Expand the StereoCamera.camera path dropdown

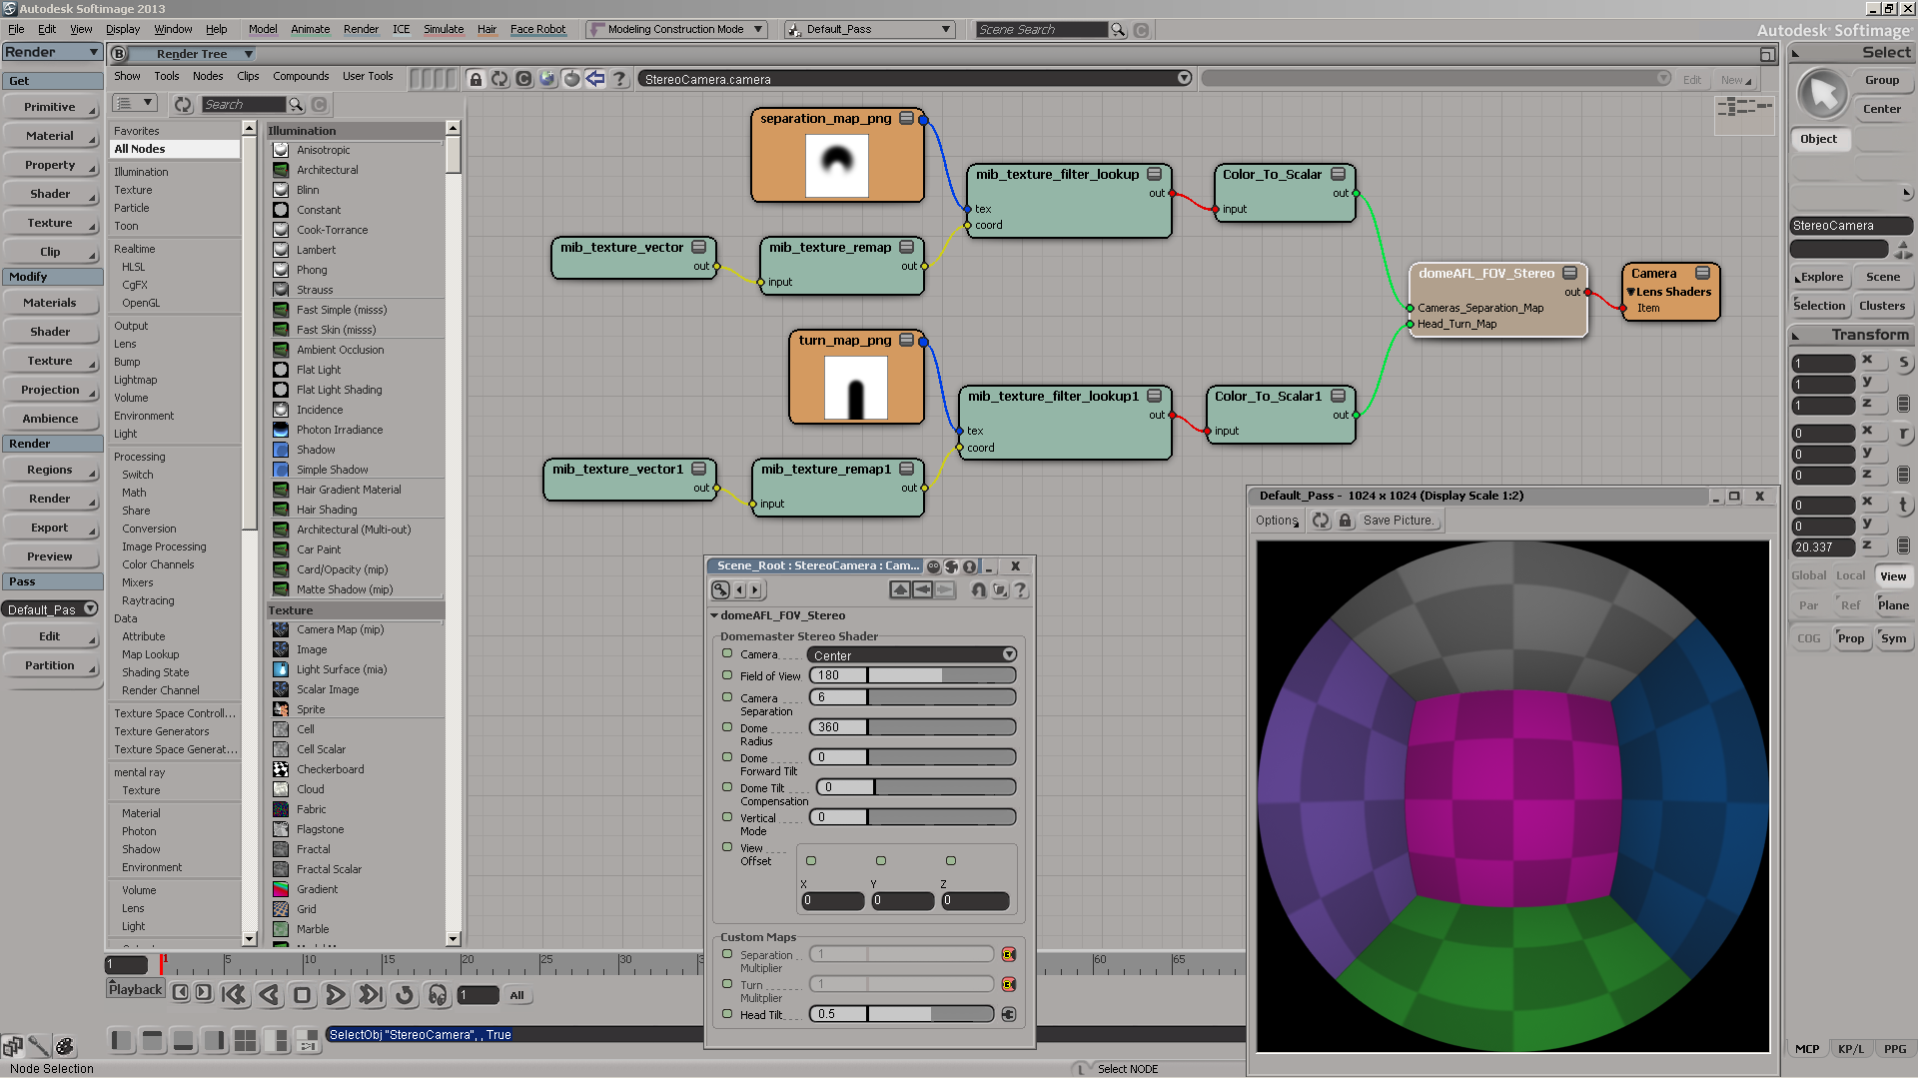pos(1184,79)
